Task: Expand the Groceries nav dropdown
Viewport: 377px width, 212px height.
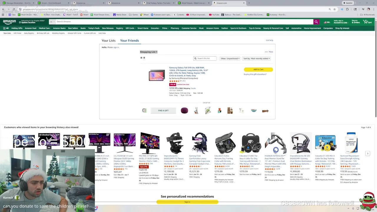Action: pyautogui.click(x=156, y=28)
